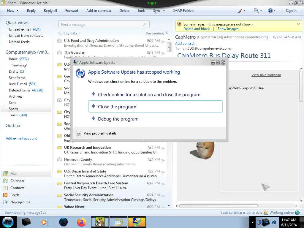The width and height of the screenshot is (304, 228).
Task: Click the Windows Start orb
Action: point(8,222)
